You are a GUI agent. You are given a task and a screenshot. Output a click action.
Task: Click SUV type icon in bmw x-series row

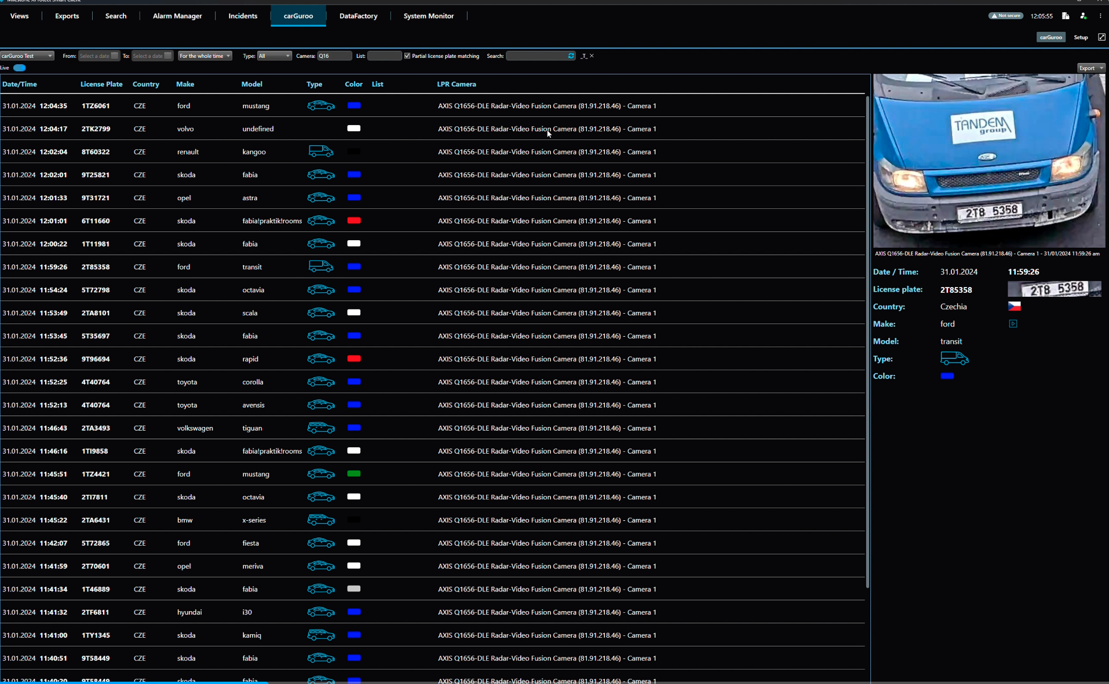click(x=320, y=520)
